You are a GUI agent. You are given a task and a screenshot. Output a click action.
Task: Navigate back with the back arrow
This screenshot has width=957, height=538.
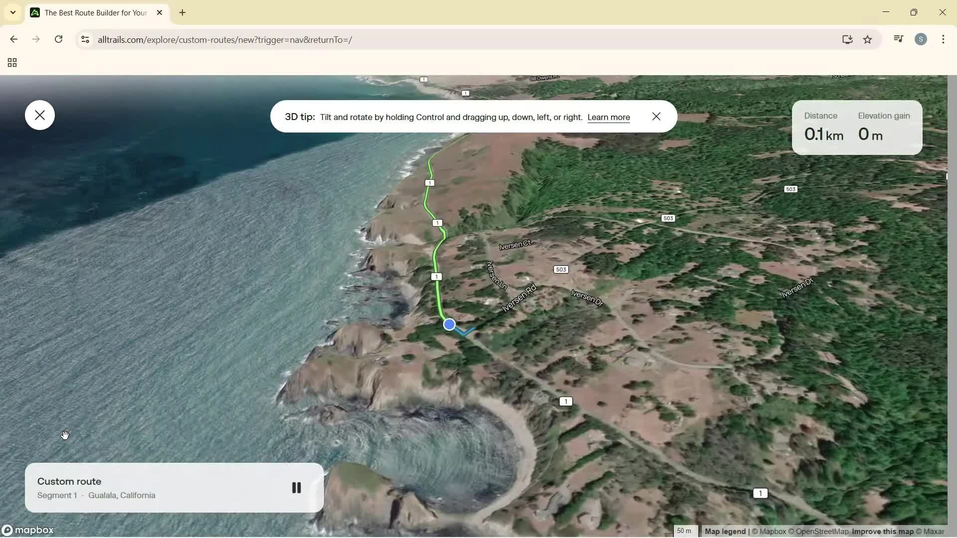13,39
